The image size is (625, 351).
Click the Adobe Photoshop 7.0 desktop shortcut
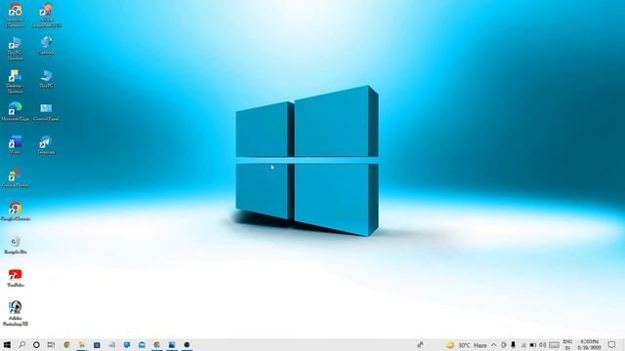[16, 314]
